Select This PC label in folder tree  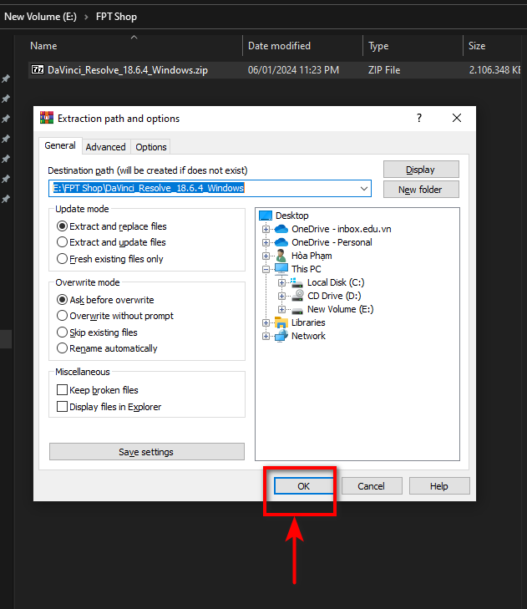(307, 269)
